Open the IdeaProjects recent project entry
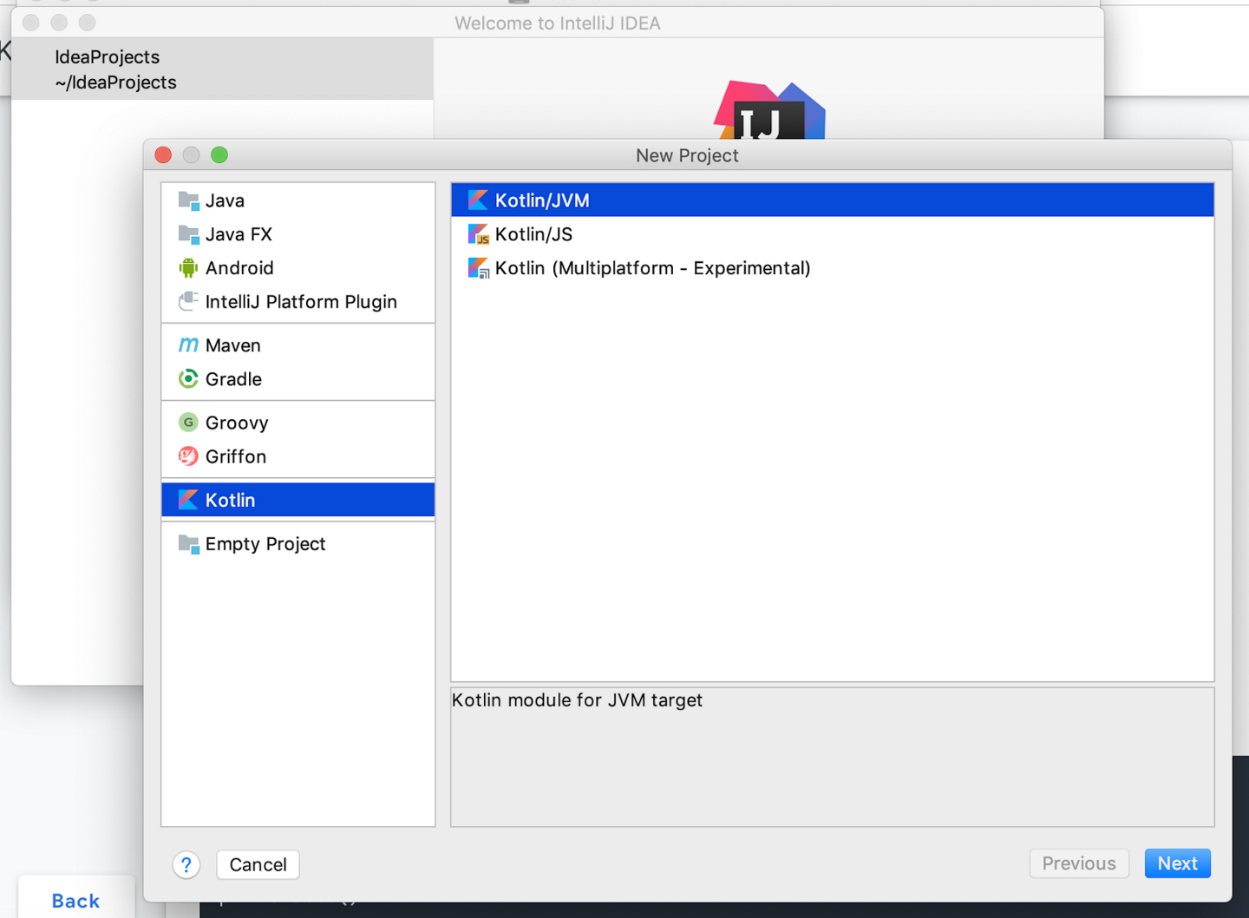The height and width of the screenshot is (918, 1249). click(115, 69)
